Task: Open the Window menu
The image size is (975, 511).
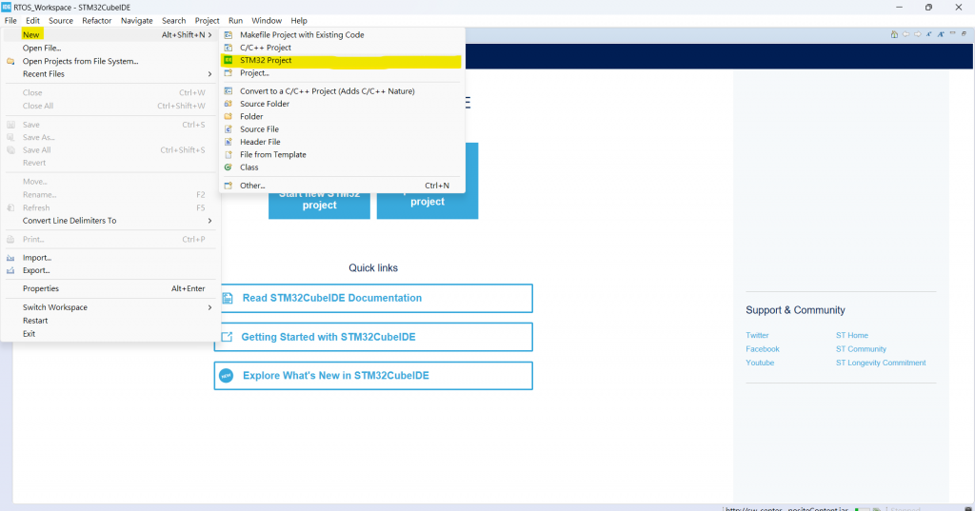Action: [x=267, y=21]
